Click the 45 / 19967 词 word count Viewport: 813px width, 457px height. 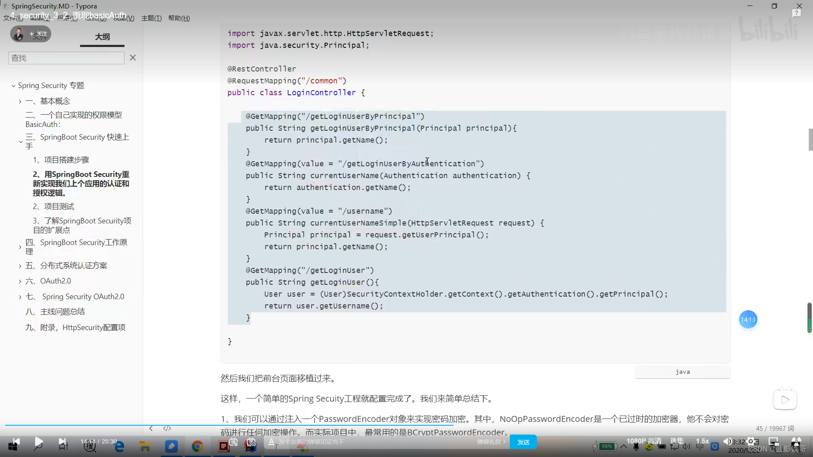pos(775,429)
